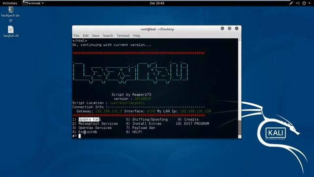Click the '1) Update Kali' menu text
The height and width of the screenshot is (177, 314).
[x=87, y=119]
